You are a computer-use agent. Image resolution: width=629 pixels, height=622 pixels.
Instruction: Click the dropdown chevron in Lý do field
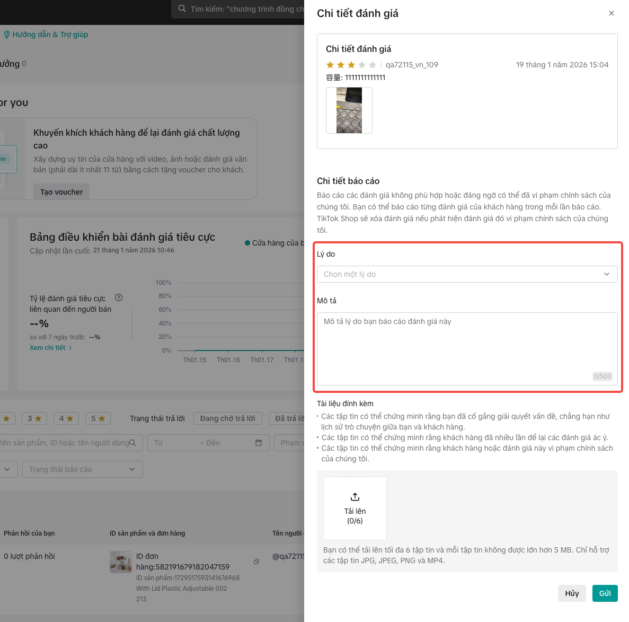pos(607,274)
